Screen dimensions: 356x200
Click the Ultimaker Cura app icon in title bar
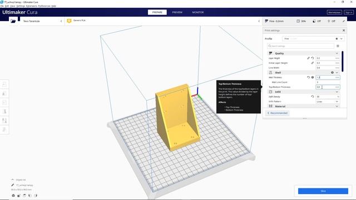tap(2, 2)
